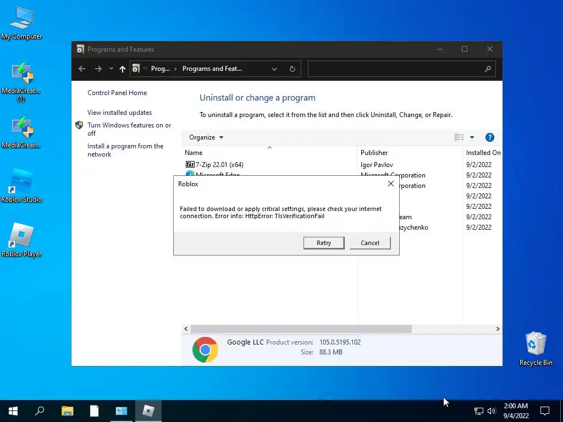The image size is (563, 422).
Task: Click the scroll right arrow in list
Action: (498, 329)
